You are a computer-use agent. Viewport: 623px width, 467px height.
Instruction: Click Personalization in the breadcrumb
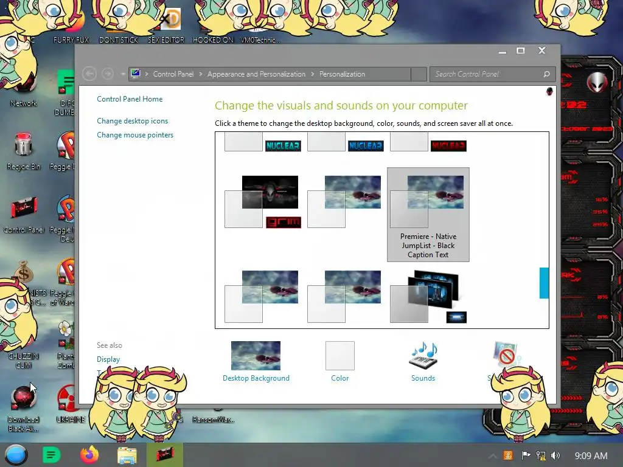point(342,74)
